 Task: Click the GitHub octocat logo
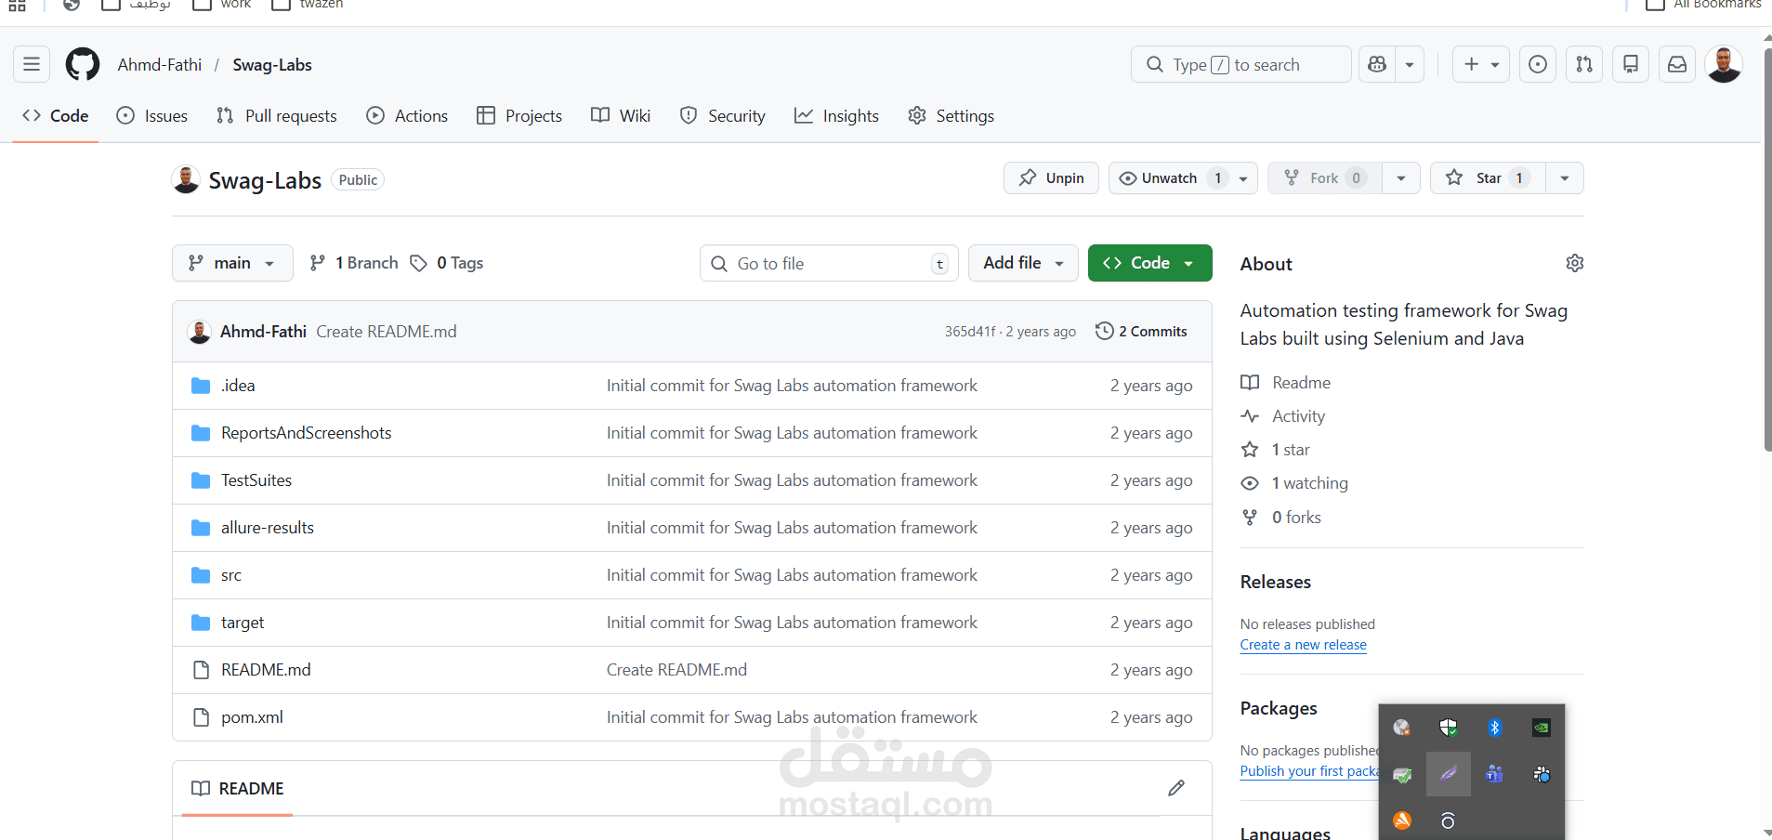[x=82, y=64]
